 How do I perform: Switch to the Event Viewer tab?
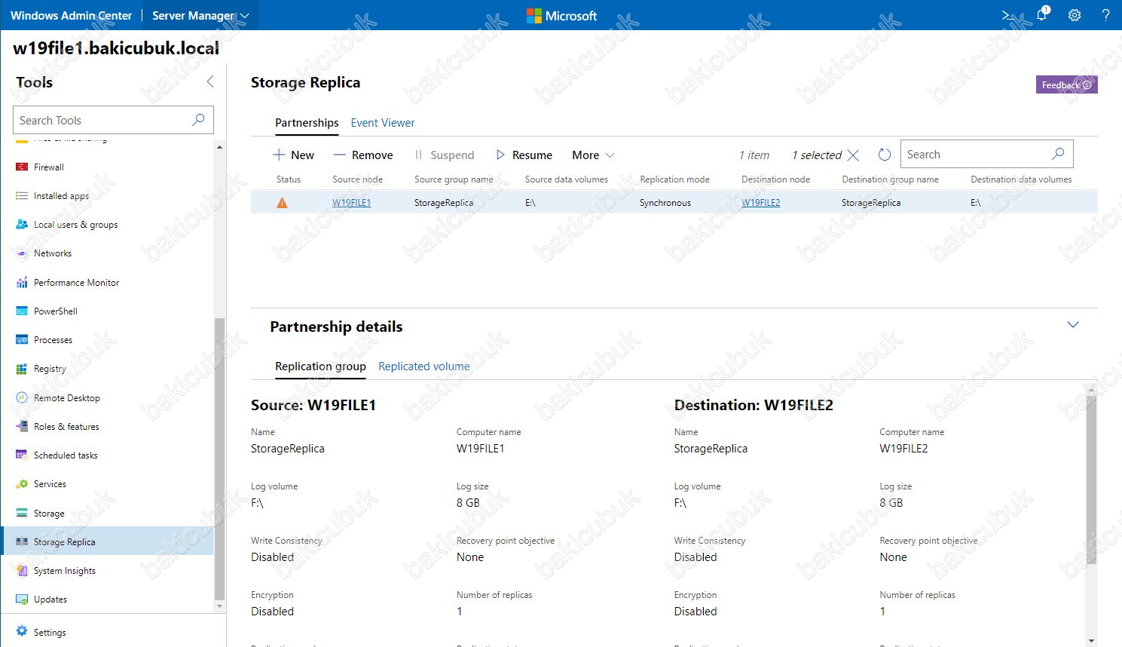click(382, 123)
